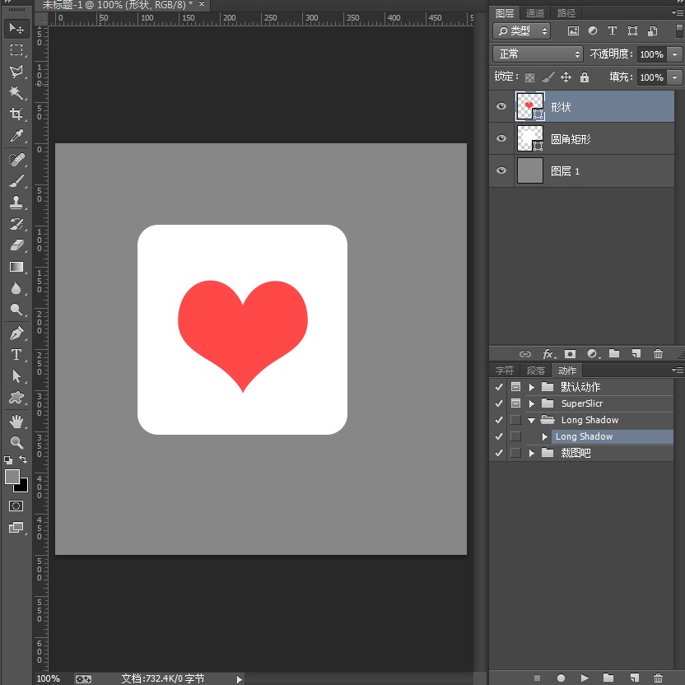The image size is (685, 685).
Task: Expand the 默认动作 action folder
Action: click(x=531, y=387)
